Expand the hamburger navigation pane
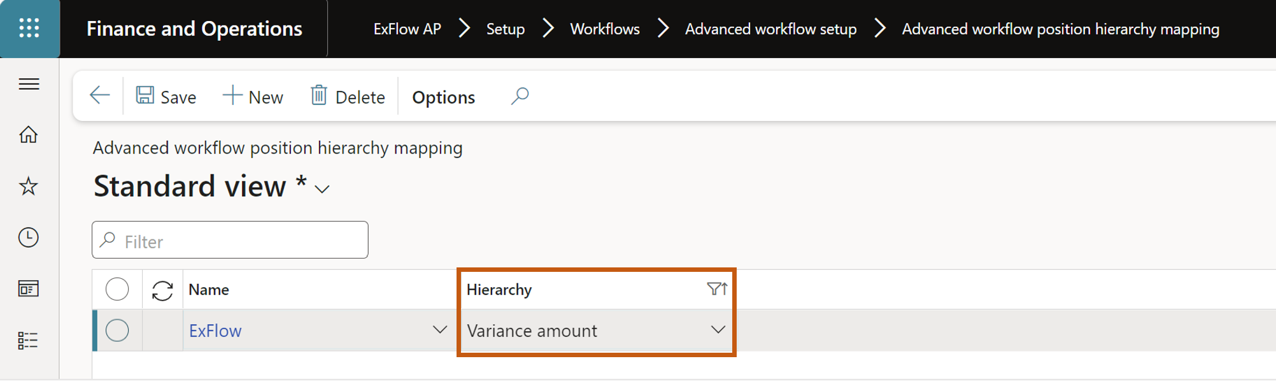Image resolution: width=1276 pixels, height=382 pixels. (29, 84)
